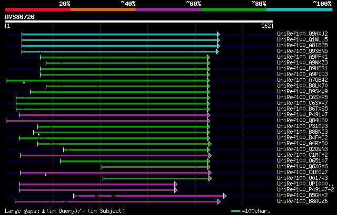Click the UniRef100_P31093 label
The image size is (337, 215).
pyautogui.click(x=302, y=126)
